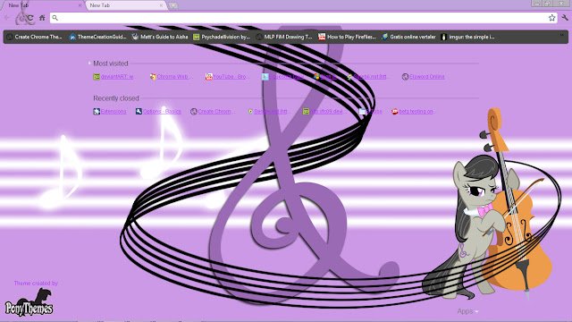The width and height of the screenshot is (572, 322).
Task: Open the wrench settings menu
Action: [x=565, y=18]
